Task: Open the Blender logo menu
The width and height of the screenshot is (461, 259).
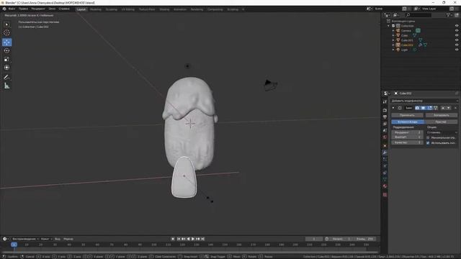Action: [x=4, y=9]
